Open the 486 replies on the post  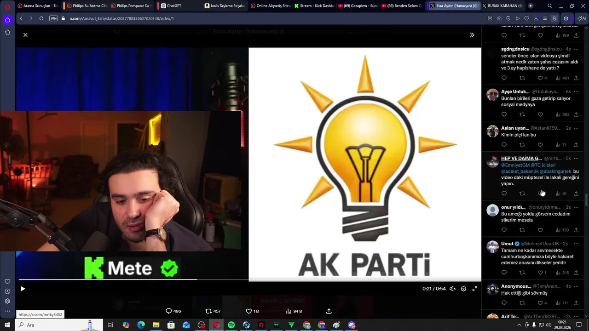tap(173, 311)
